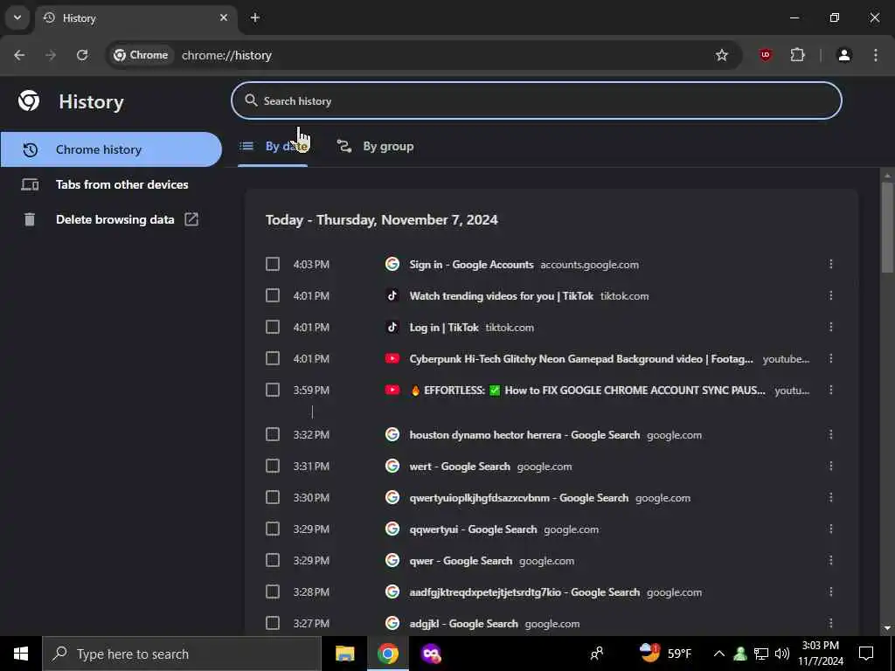Open the Chrome three-dot main menu
The height and width of the screenshot is (671, 895).
point(876,55)
